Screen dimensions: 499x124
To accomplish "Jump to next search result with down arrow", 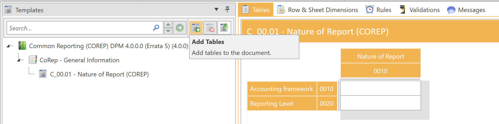I will 168,31.
